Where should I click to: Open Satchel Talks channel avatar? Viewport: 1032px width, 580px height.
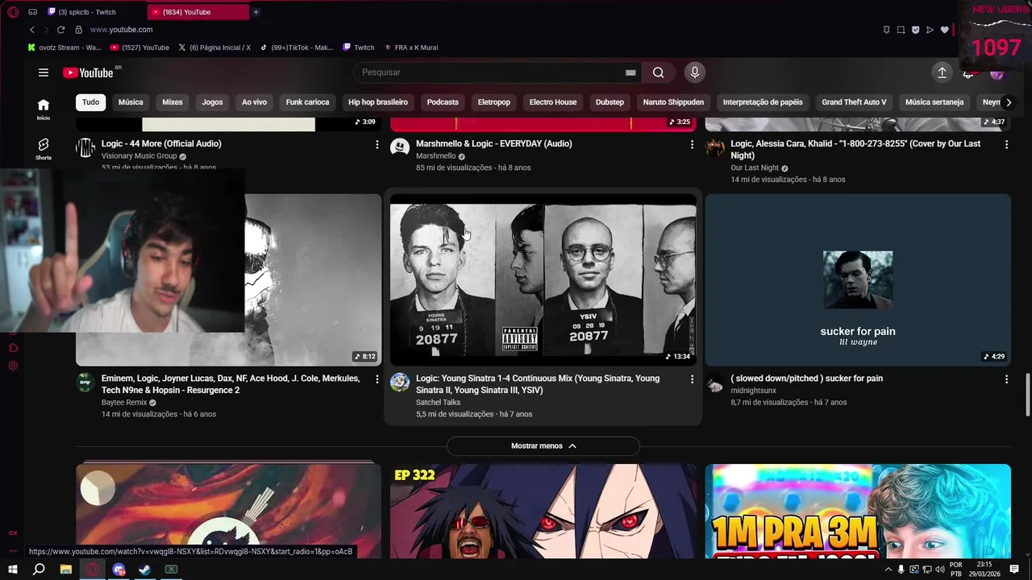(x=400, y=382)
